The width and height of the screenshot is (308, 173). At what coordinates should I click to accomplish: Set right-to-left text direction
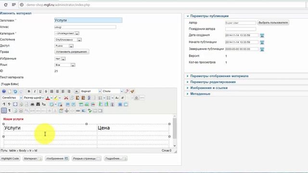(x=10, y=104)
